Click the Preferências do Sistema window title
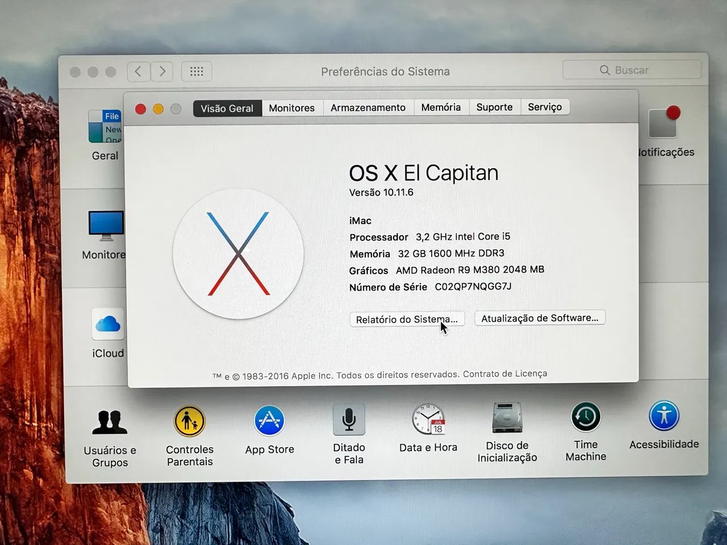Viewport: 727px width, 545px height. (x=385, y=72)
